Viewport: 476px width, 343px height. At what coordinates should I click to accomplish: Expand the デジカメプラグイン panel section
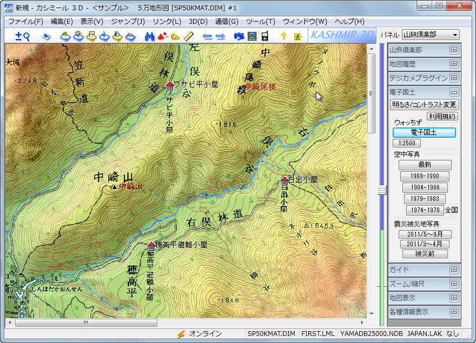454,78
